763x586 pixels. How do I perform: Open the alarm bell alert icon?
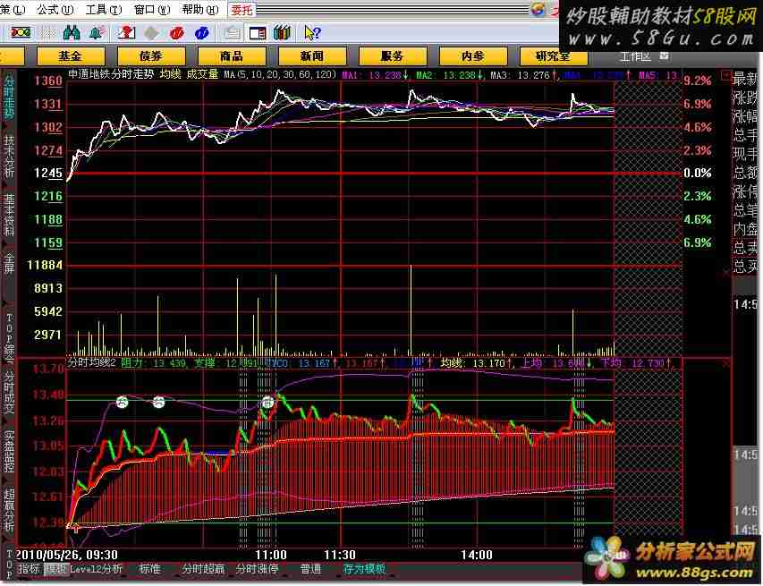pyautogui.click(x=96, y=33)
